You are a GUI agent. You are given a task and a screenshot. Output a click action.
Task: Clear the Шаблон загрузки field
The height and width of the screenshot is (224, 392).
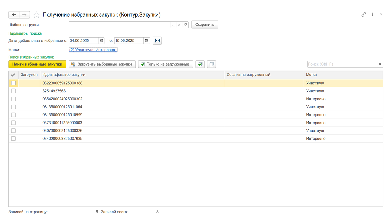(x=179, y=25)
